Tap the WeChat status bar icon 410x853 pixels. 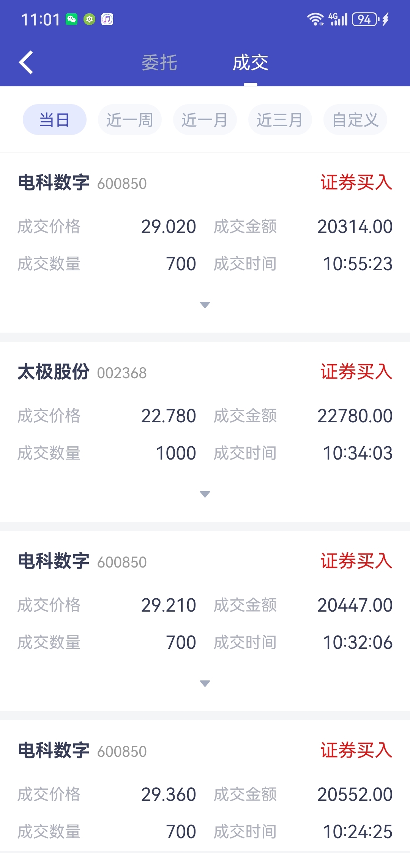pyautogui.click(x=71, y=19)
